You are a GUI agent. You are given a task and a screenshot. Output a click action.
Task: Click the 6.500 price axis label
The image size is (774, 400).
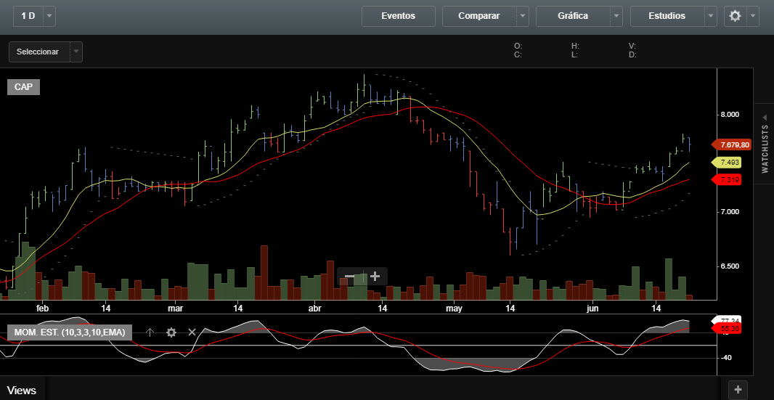(x=728, y=266)
